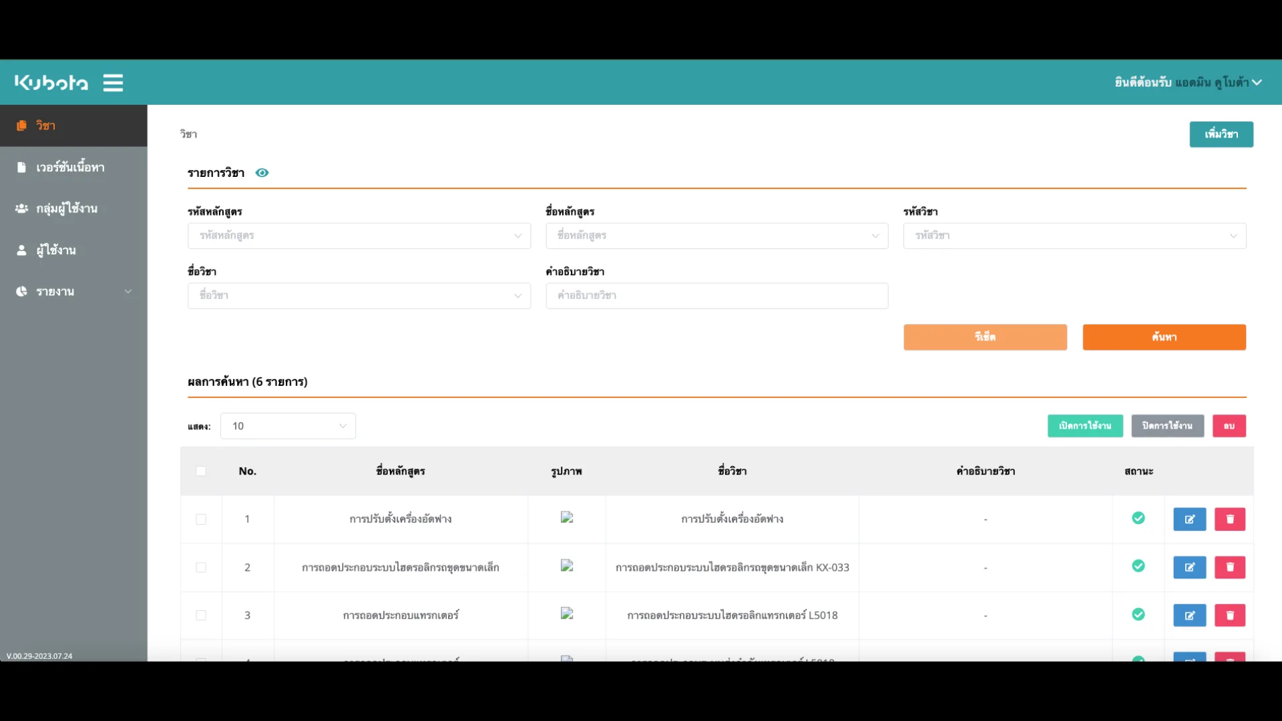Expand the รายงาน sidebar menu
The image size is (1282, 721).
[x=73, y=292]
